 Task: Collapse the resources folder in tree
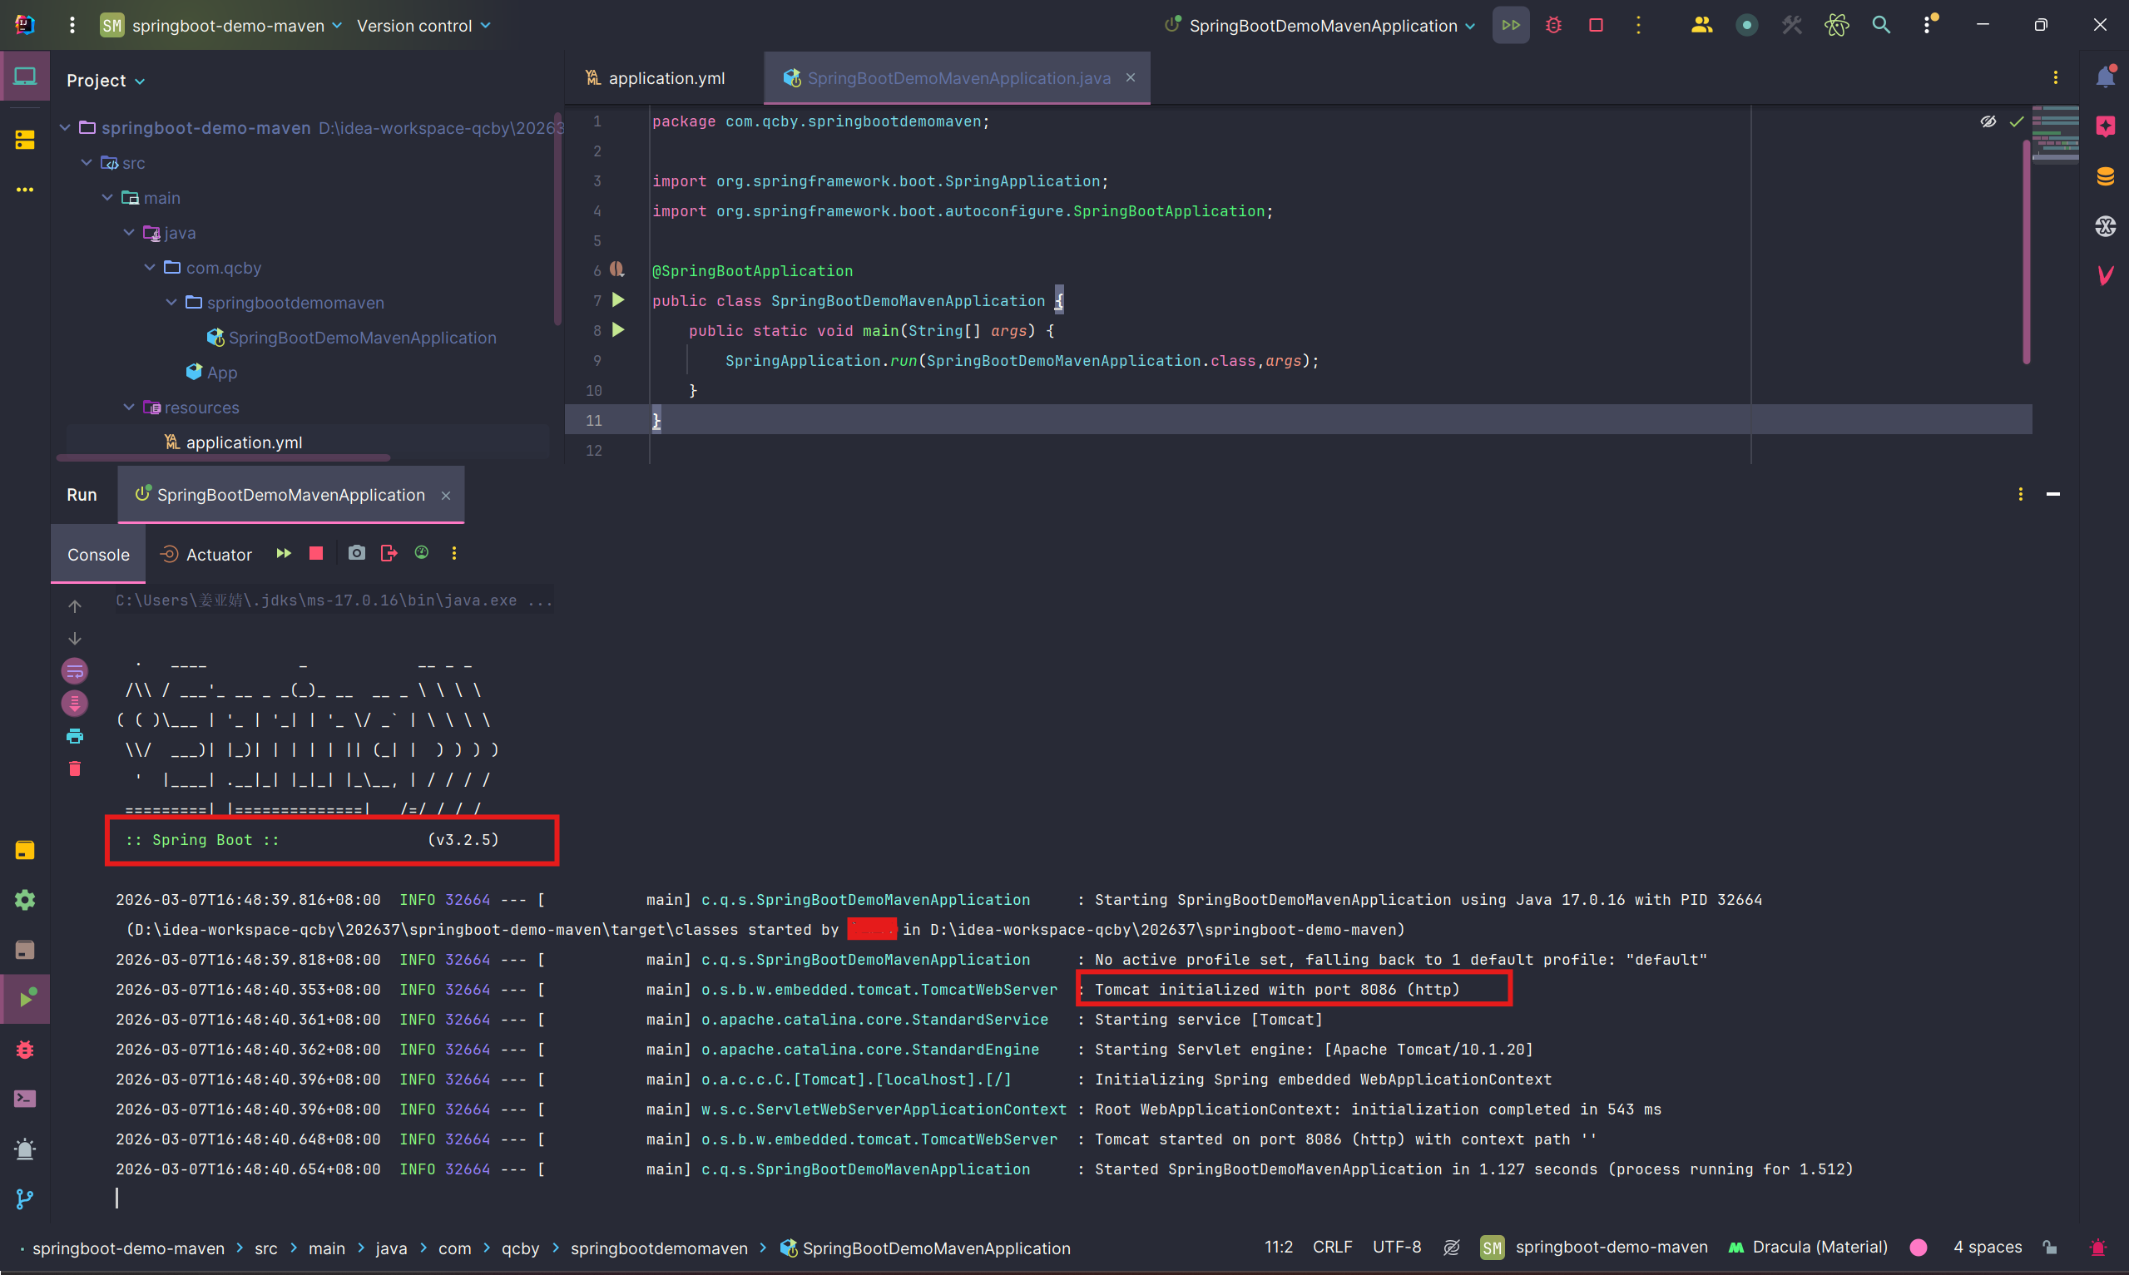point(129,408)
